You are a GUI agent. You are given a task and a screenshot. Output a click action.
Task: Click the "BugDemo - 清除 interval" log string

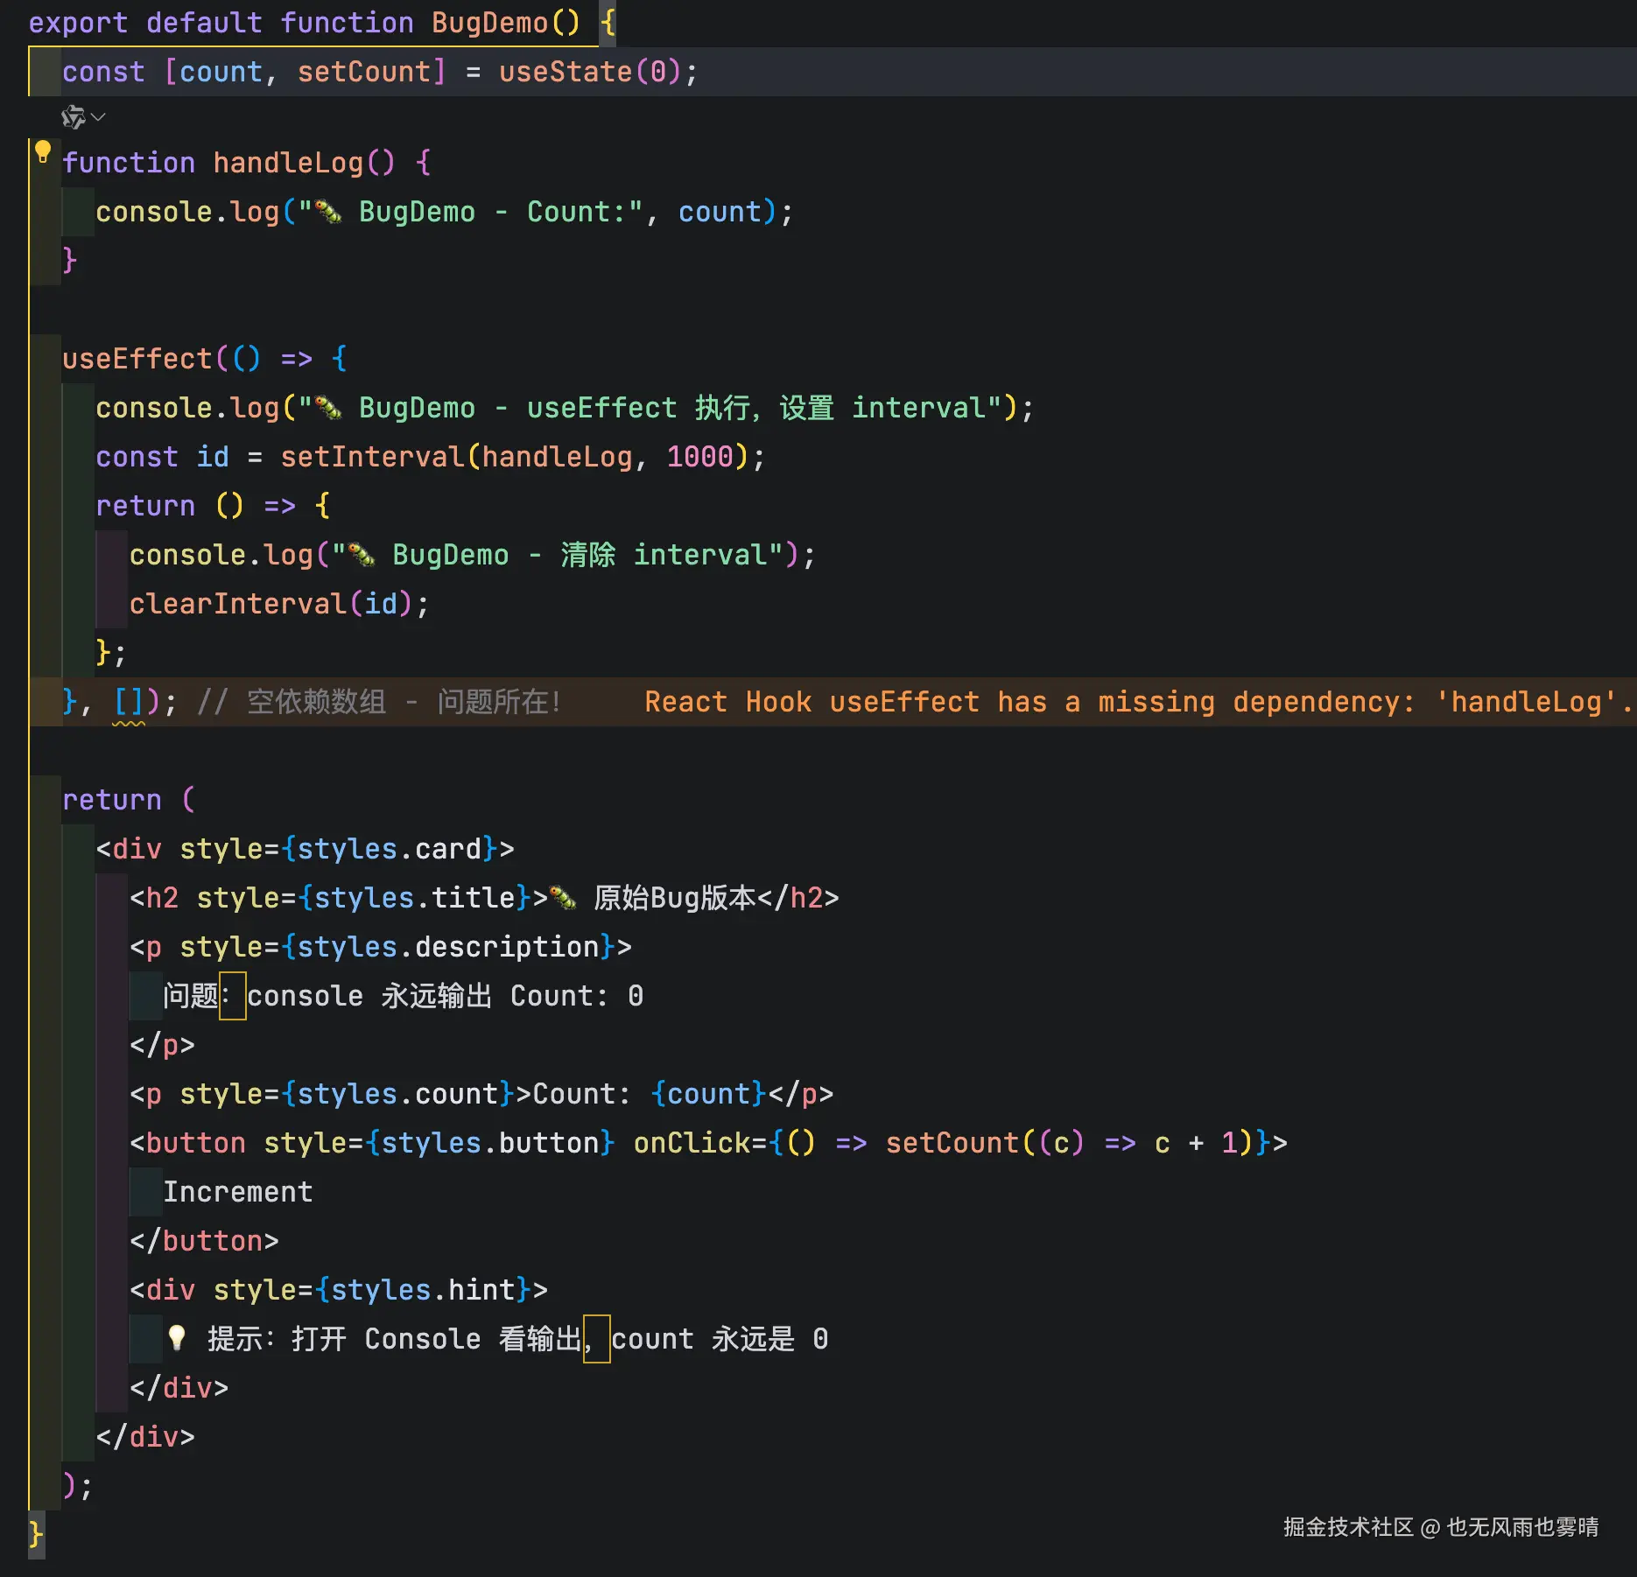[x=558, y=555]
